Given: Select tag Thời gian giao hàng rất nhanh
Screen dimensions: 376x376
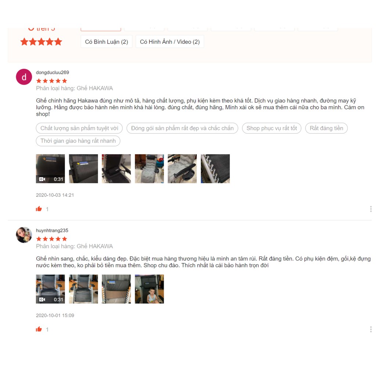Looking at the screenshot, I should coord(78,141).
